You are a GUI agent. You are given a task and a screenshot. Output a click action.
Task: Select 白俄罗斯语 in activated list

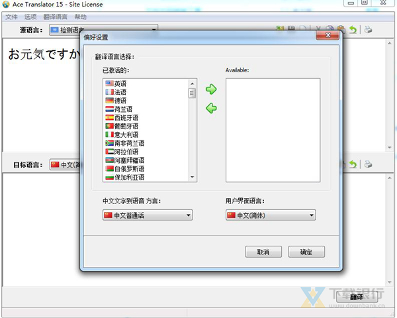pos(146,169)
